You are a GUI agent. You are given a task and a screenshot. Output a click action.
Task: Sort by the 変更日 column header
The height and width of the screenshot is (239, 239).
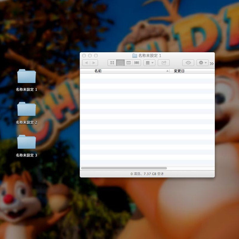[x=179, y=71]
